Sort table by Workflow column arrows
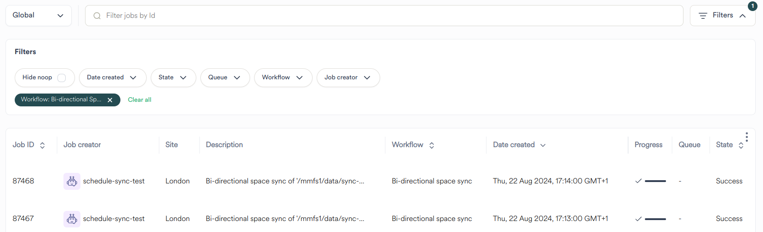Viewport: 763px width, 232px height. [432, 145]
